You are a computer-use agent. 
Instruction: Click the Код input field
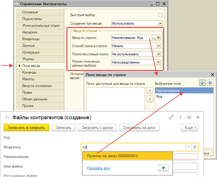(96, 137)
